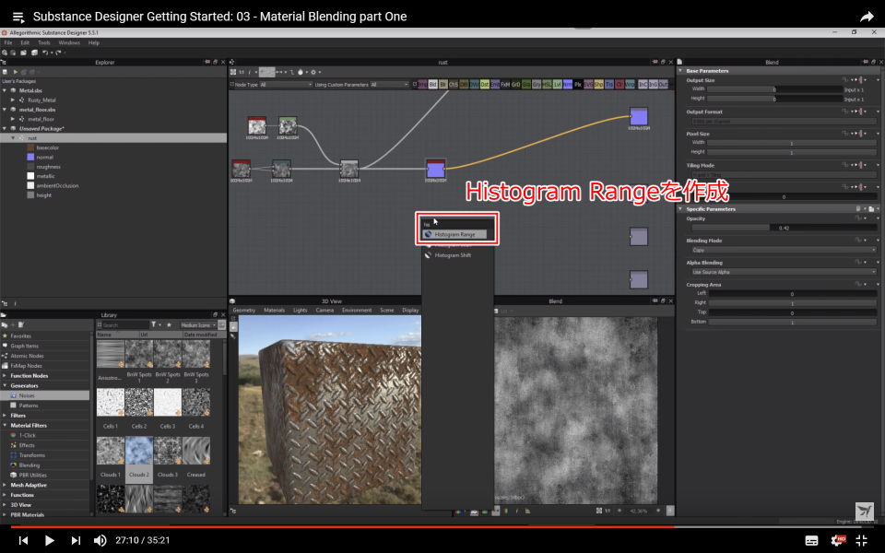Click the Pix pixel processor node shortcut

tap(578, 85)
